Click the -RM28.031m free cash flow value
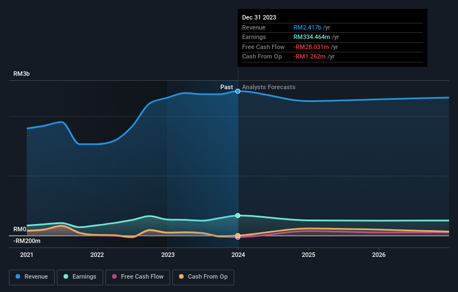This screenshot has width=458, height=292. tap(311, 47)
